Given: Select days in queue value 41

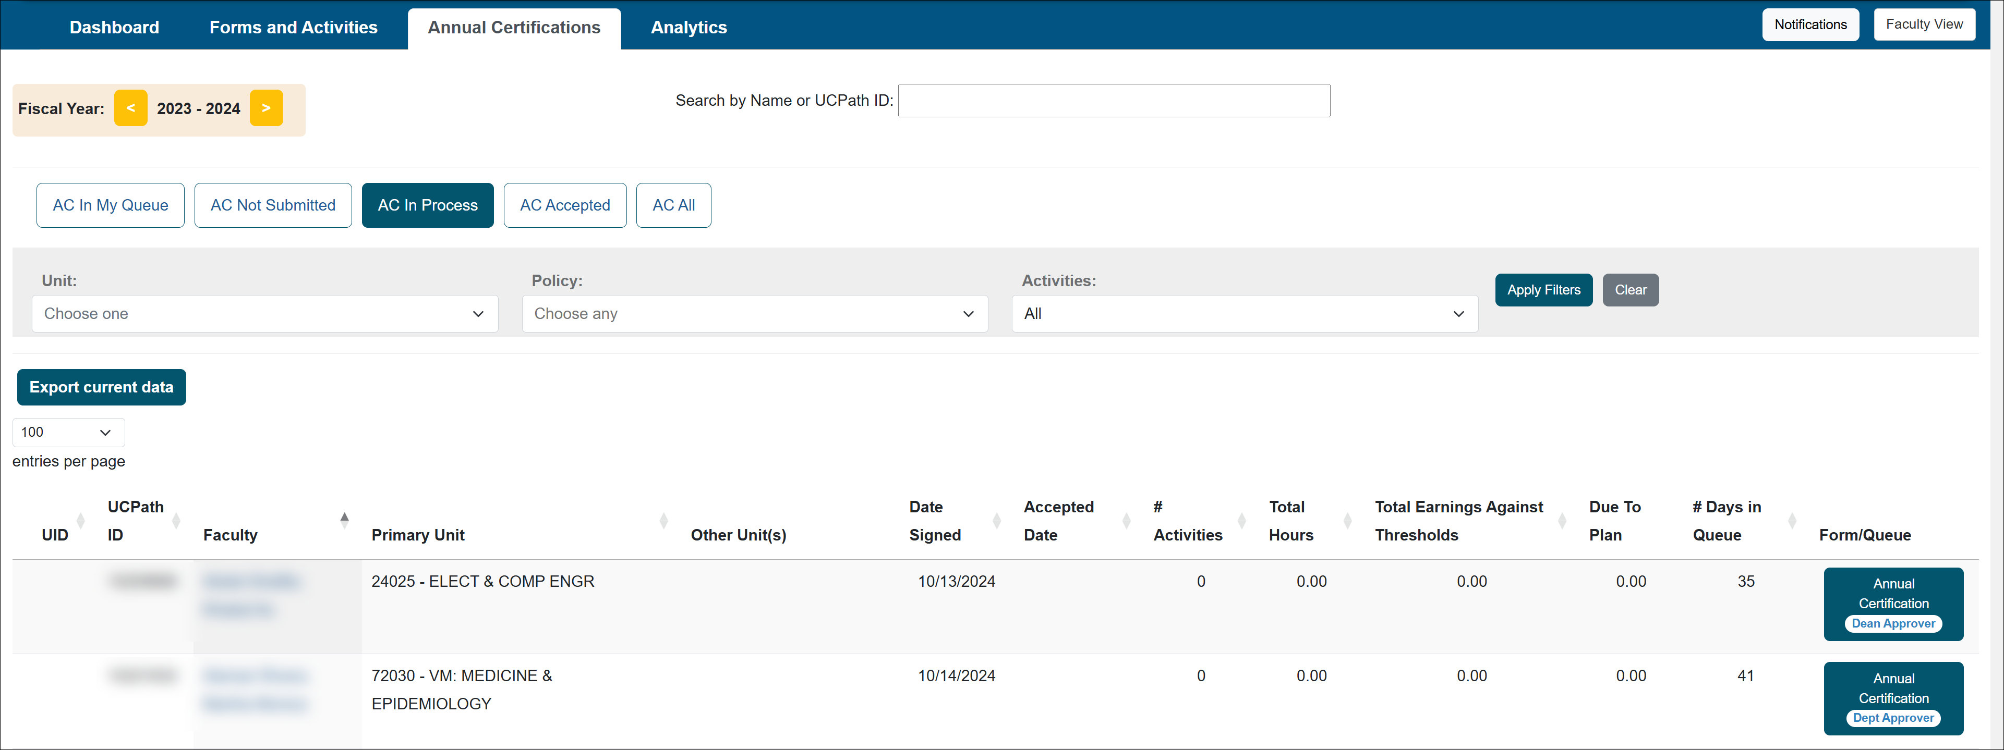Looking at the screenshot, I should 1746,675.
